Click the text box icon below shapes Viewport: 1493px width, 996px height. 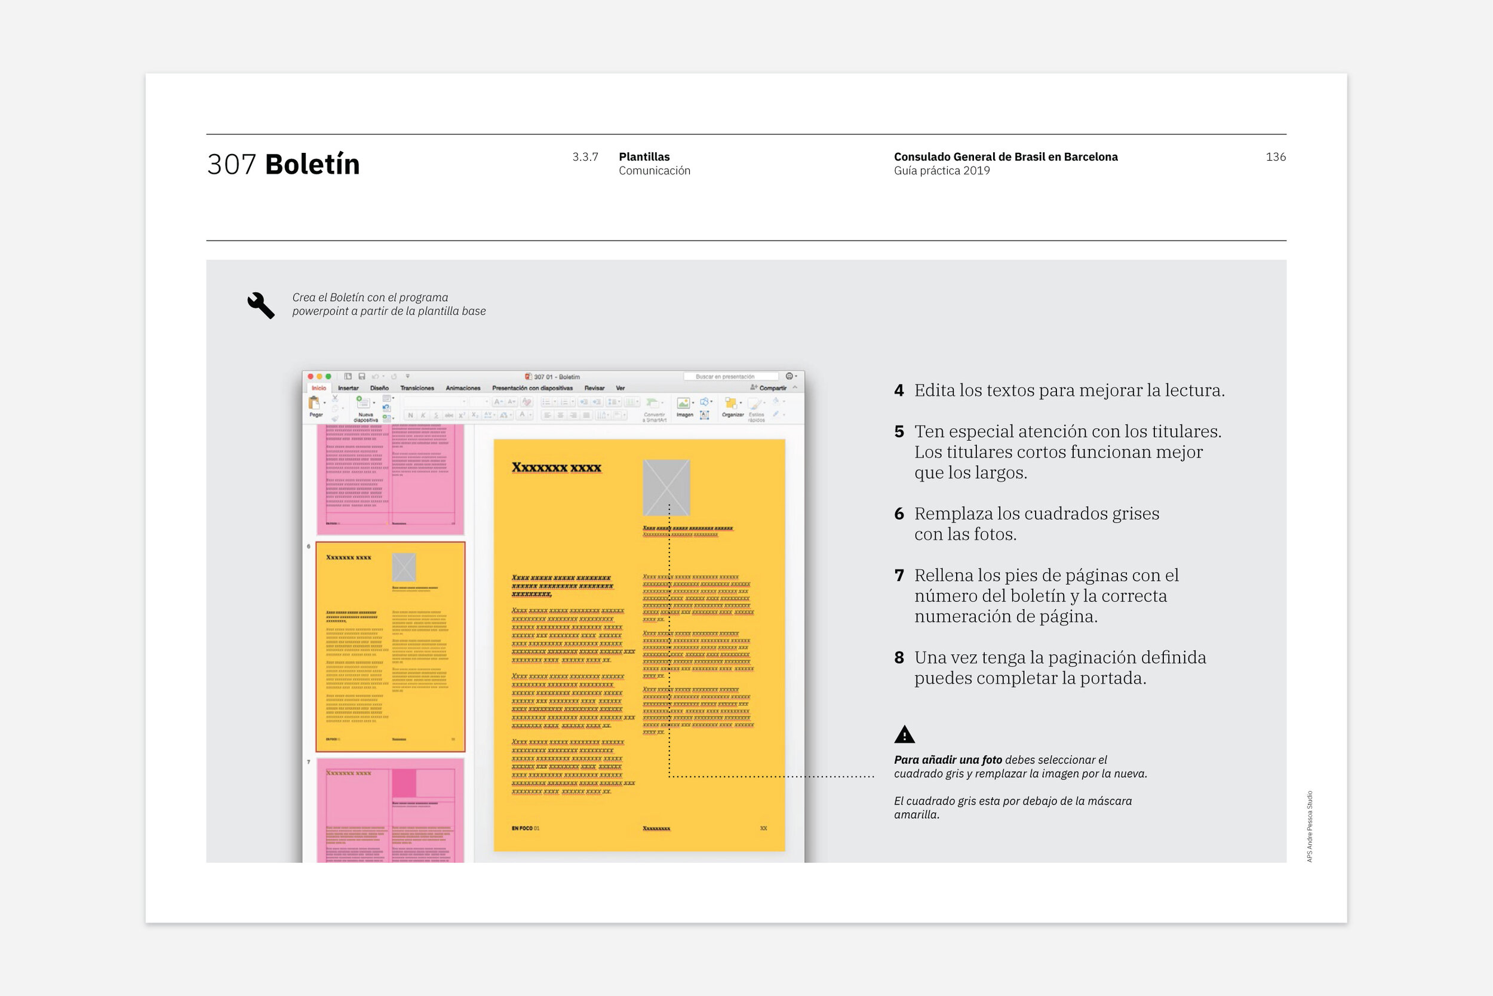pyautogui.click(x=704, y=416)
